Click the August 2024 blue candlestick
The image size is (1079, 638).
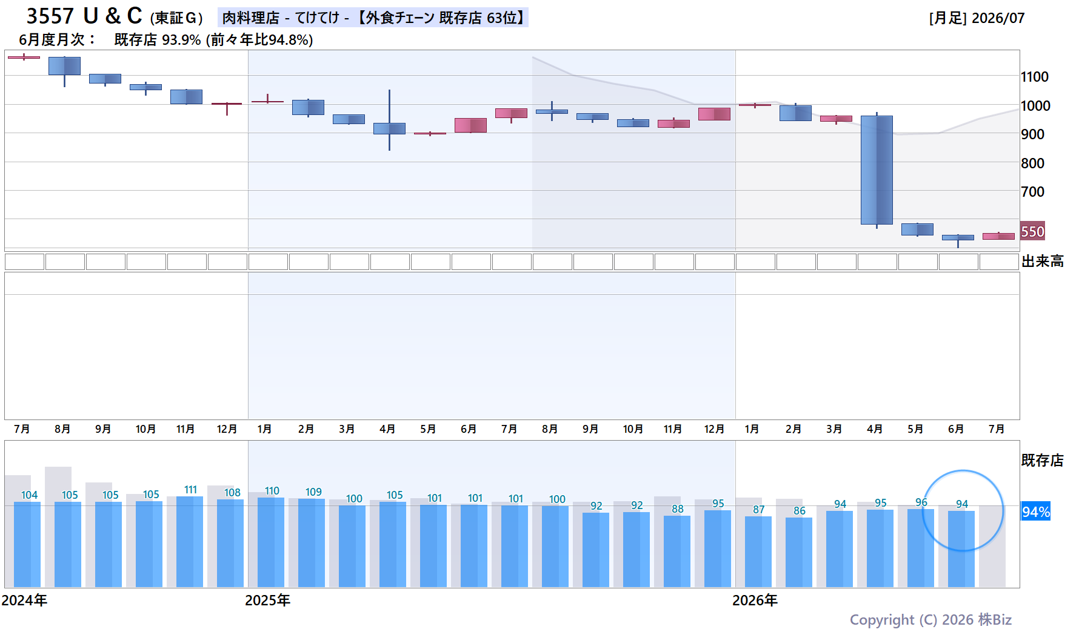[64, 71]
